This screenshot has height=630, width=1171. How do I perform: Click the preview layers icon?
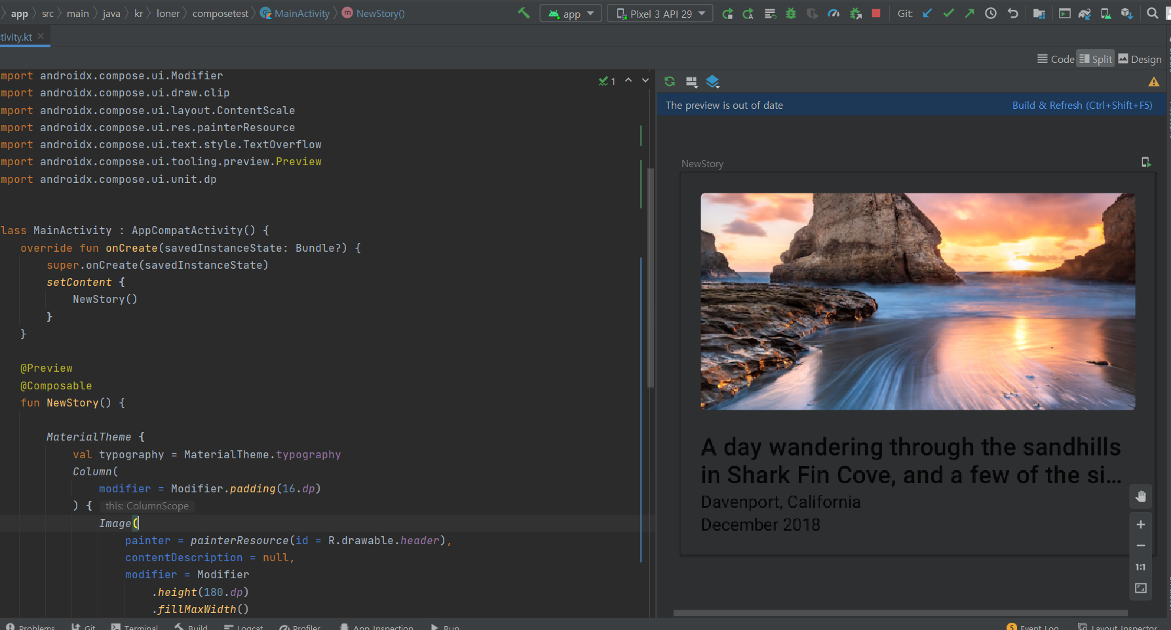tap(713, 81)
